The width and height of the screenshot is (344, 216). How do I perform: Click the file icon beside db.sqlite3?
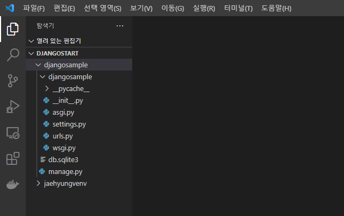point(43,159)
